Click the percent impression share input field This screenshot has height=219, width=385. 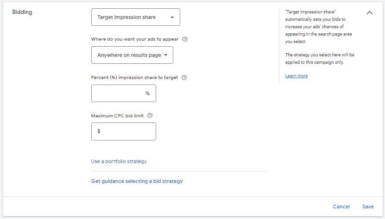click(x=119, y=93)
